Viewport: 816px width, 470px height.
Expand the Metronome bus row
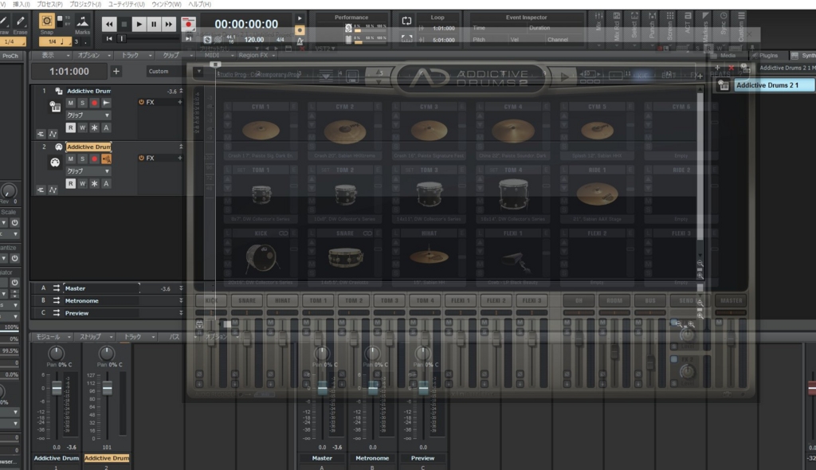pos(181,300)
